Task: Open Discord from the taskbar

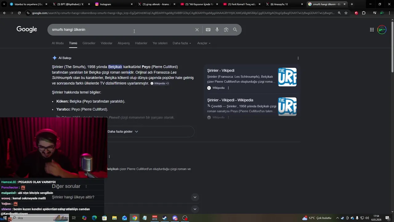Action: pos(175,218)
